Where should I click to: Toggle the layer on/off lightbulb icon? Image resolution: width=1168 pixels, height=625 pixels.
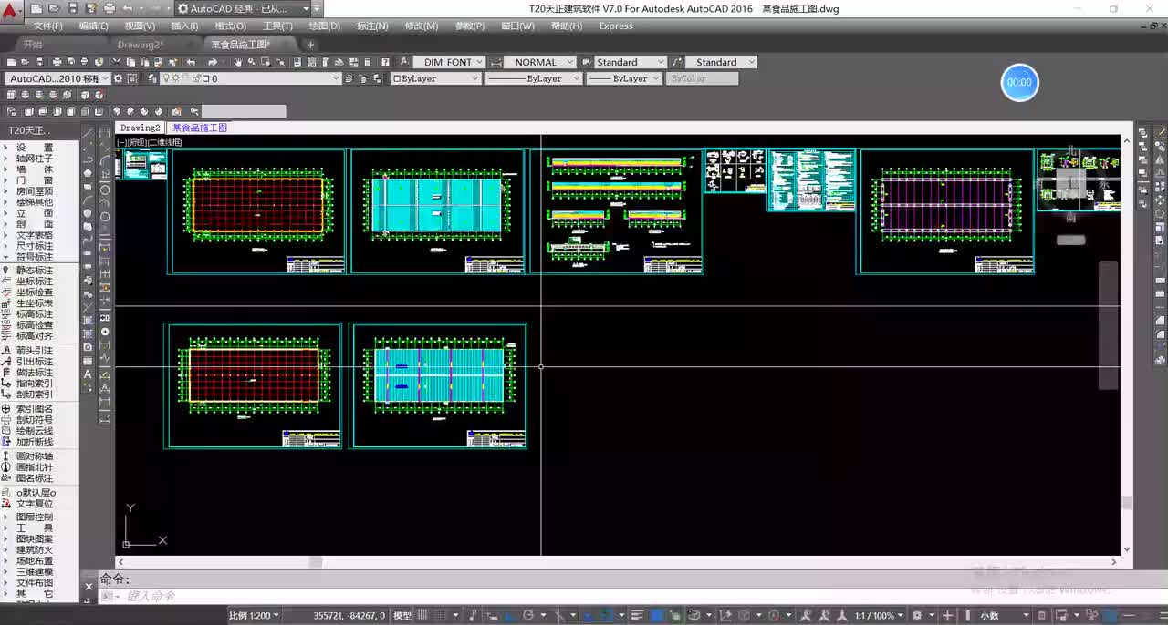click(166, 78)
